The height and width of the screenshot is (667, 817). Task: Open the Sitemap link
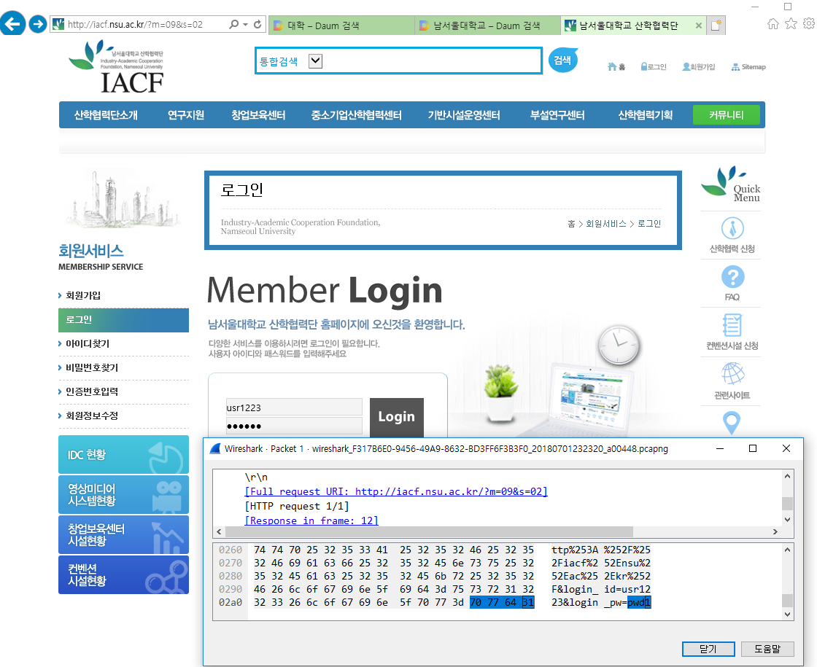(x=748, y=66)
